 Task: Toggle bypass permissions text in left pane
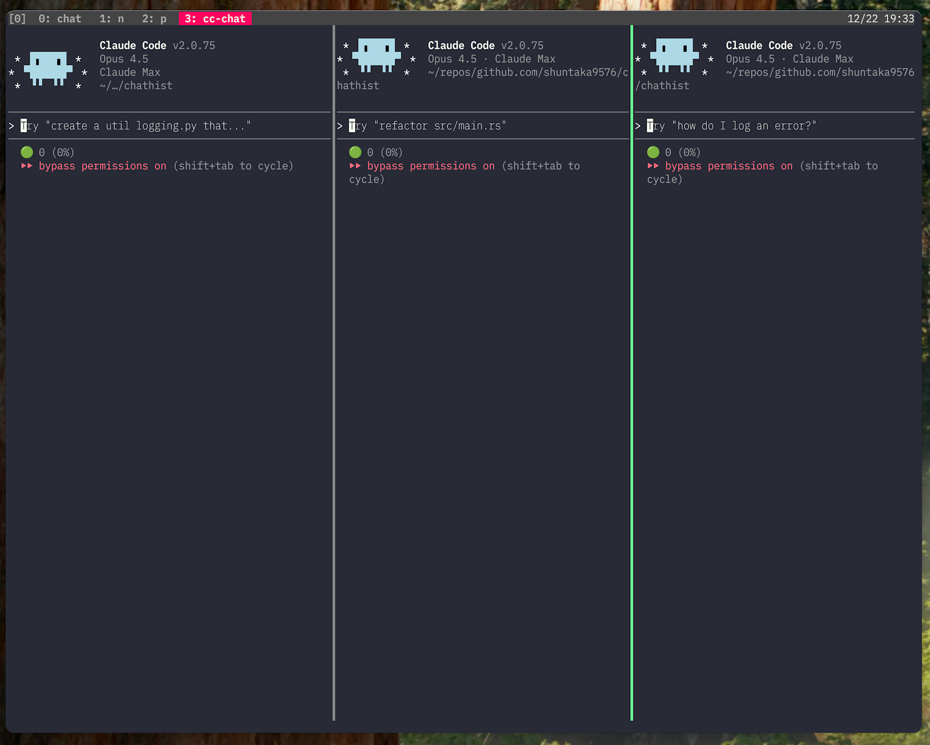[x=102, y=166]
